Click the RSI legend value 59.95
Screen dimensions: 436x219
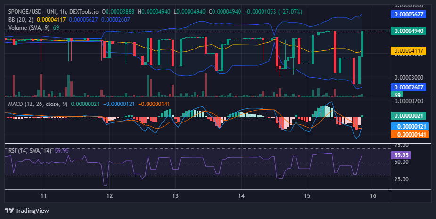[62, 151]
